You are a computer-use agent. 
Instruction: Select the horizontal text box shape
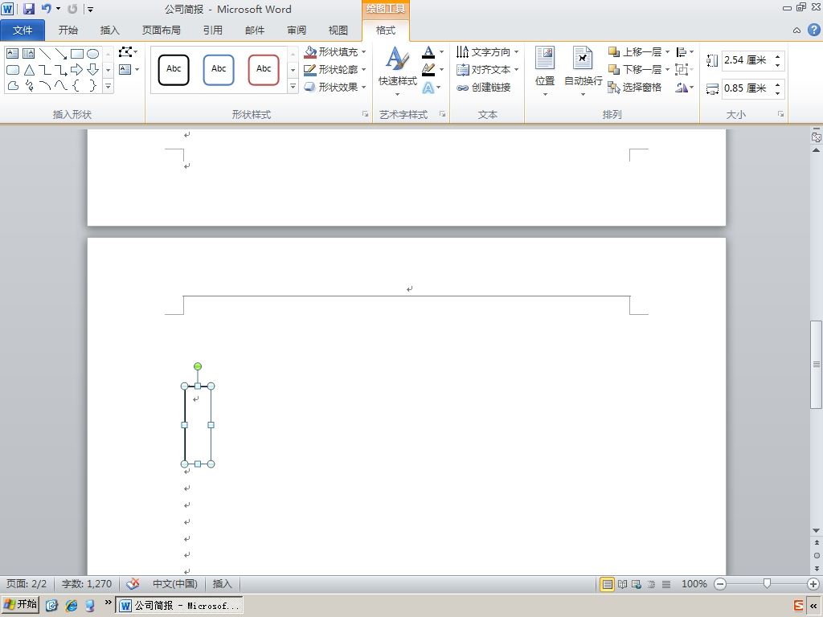point(13,54)
